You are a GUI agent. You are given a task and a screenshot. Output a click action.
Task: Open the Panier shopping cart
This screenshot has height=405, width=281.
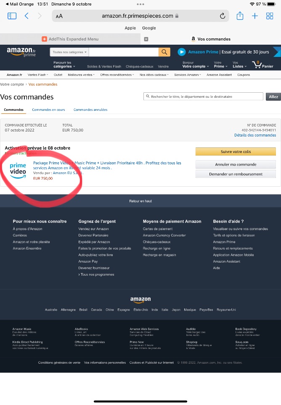click(x=262, y=64)
